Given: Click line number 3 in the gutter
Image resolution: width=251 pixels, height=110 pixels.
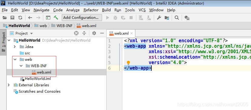Looking at the screenshot, I should pyautogui.click(x=109, y=52).
